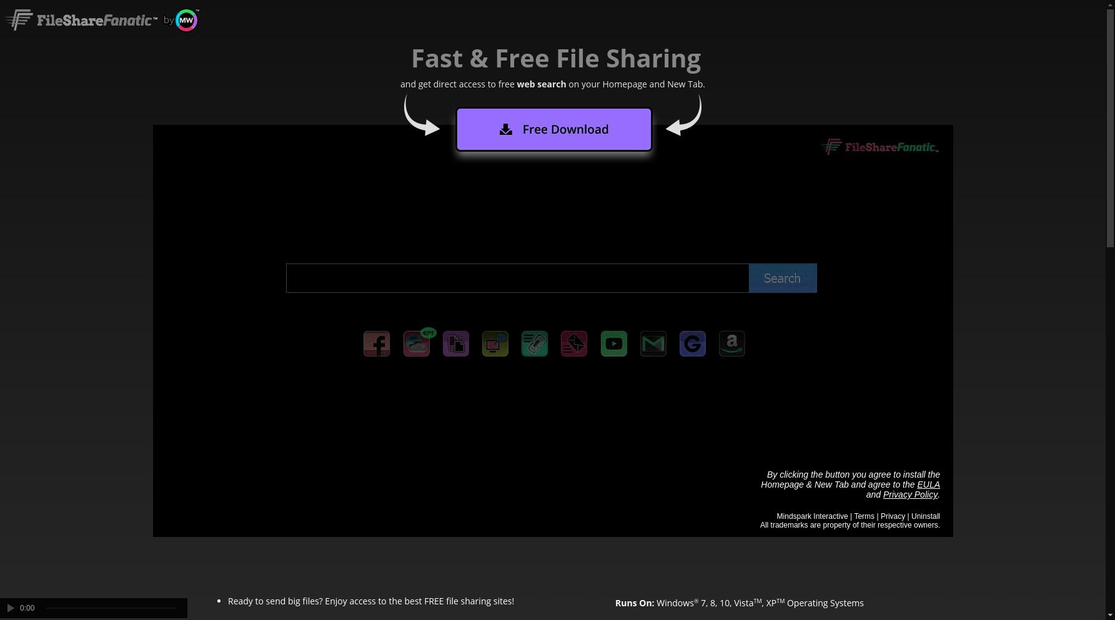Click the 'Ready to send big files?' bullet

(371, 601)
